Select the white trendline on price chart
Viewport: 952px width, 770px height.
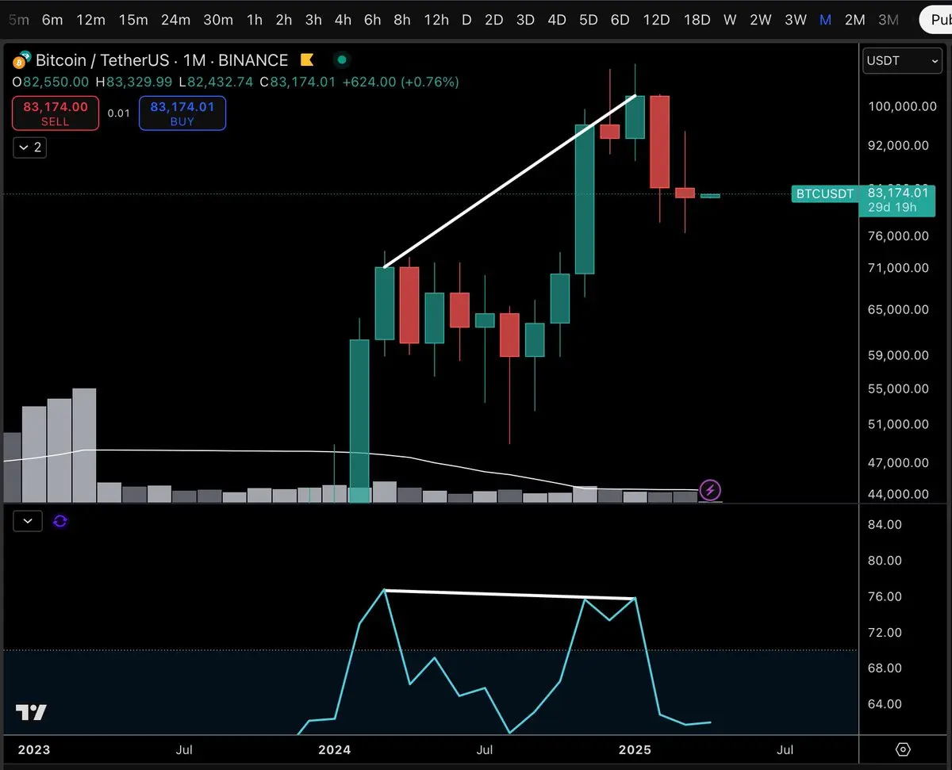[x=509, y=182]
